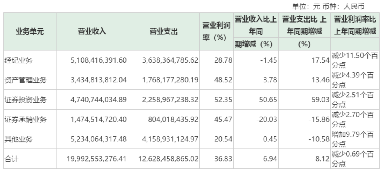Click the 营业支出 column header

pyautogui.click(x=164, y=32)
